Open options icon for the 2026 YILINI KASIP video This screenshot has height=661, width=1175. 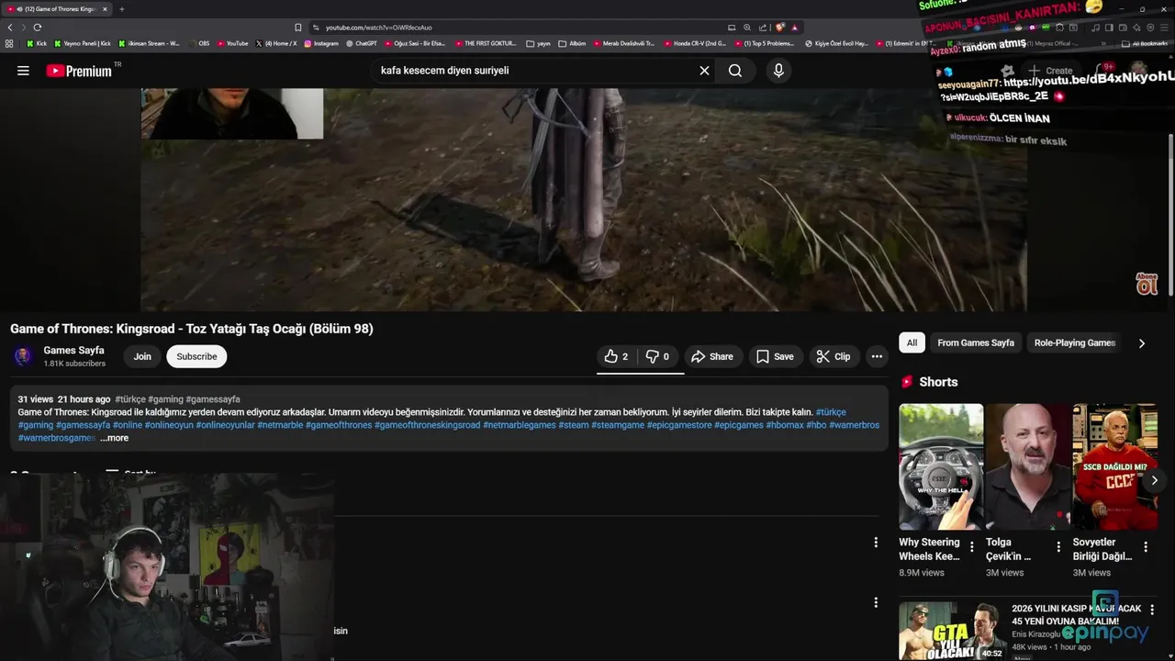tap(1152, 610)
